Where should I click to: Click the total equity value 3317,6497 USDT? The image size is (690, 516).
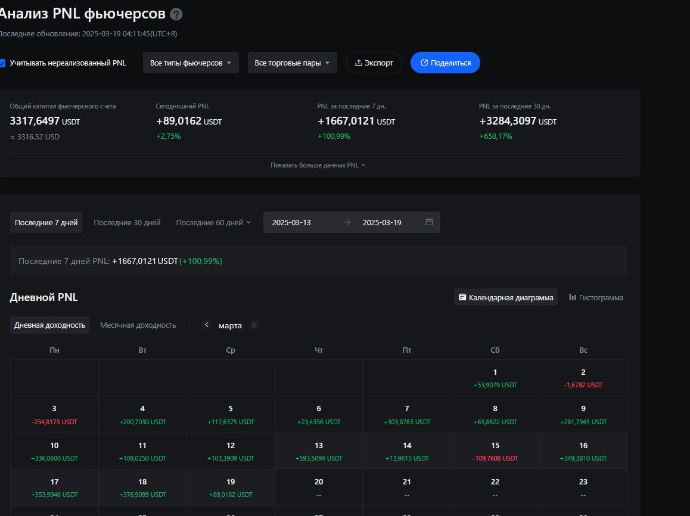[x=45, y=121]
